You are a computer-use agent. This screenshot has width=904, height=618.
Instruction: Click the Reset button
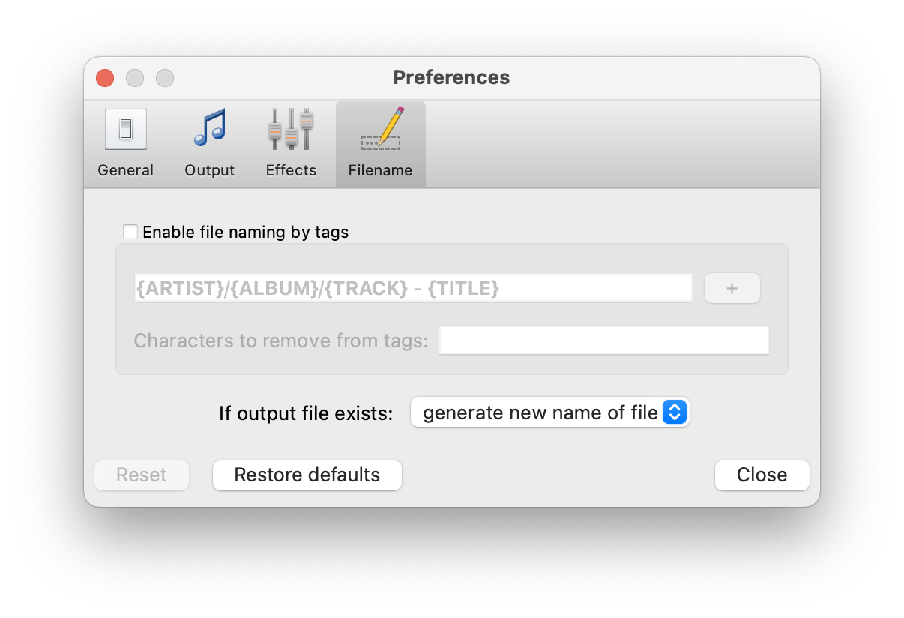click(x=142, y=475)
